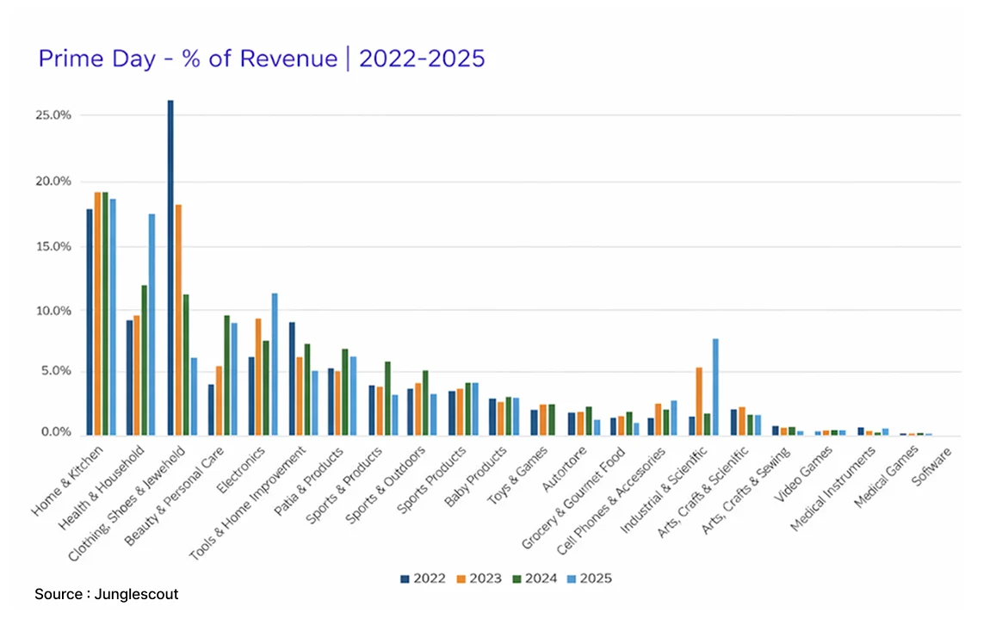Toggle the 2022 series in the legend
Screen dimensions: 996x625
coord(421,578)
